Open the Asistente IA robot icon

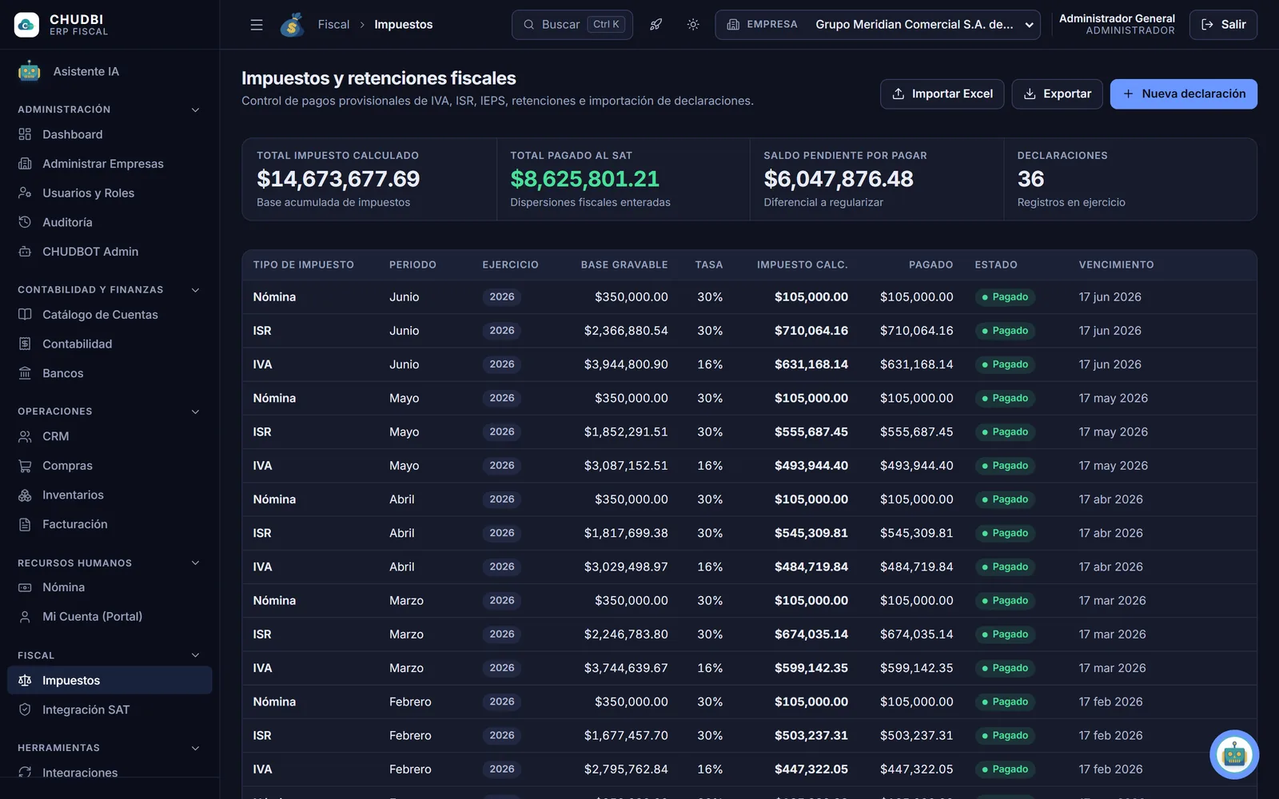(x=30, y=71)
